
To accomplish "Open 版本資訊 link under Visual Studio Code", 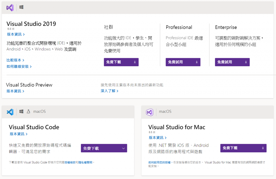I will (19, 134).
